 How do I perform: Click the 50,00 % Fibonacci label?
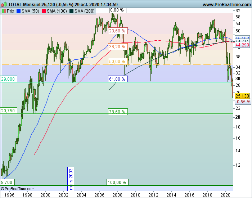(118, 61)
